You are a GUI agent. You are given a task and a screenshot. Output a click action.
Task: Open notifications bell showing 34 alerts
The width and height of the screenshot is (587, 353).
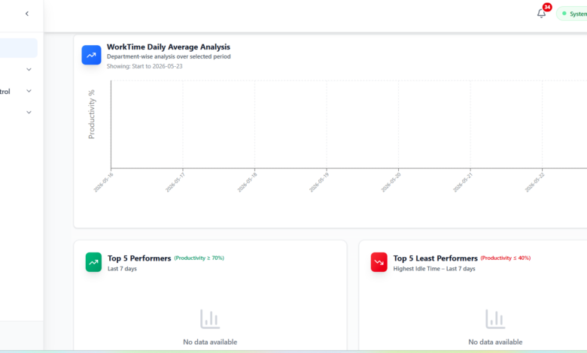click(x=541, y=14)
